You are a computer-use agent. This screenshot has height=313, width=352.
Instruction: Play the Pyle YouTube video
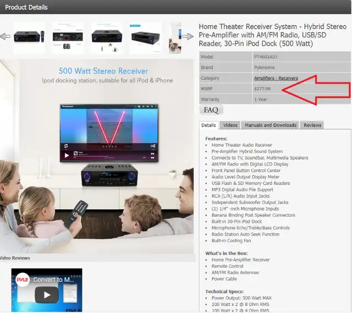pyautogui.click(x=47, y=295)
